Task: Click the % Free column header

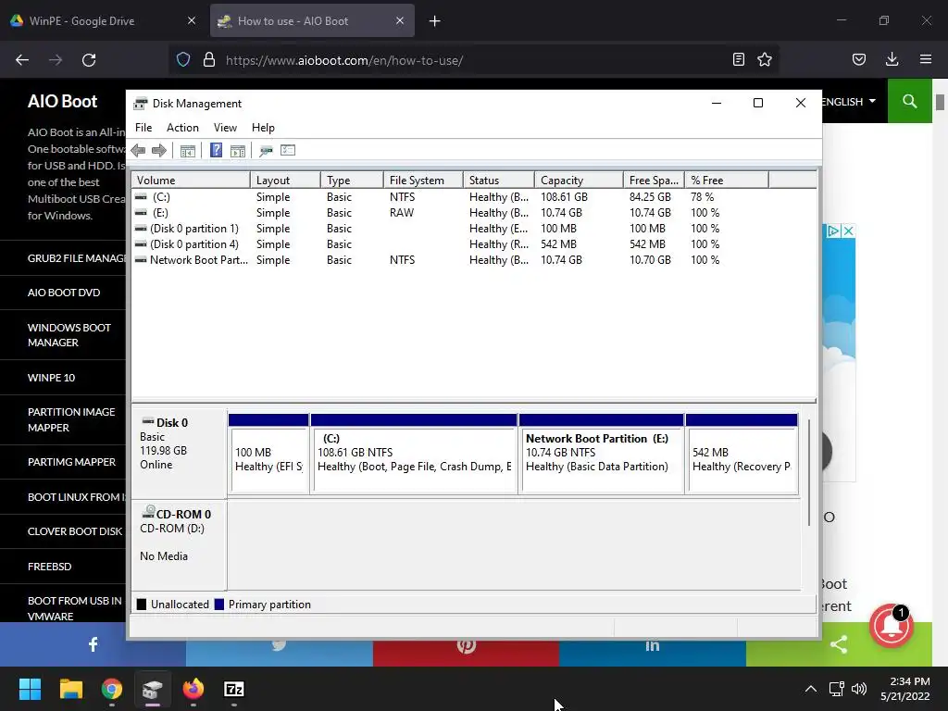Action: (x=726, y=181)
